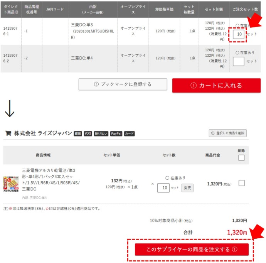The width and height of the screenshot is (266, 263).
Task: Click the 銀振 payment badge
Action: tap(77, 133)
